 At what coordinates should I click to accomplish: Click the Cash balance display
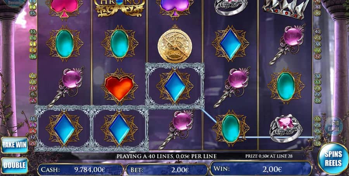pos(80,170)
